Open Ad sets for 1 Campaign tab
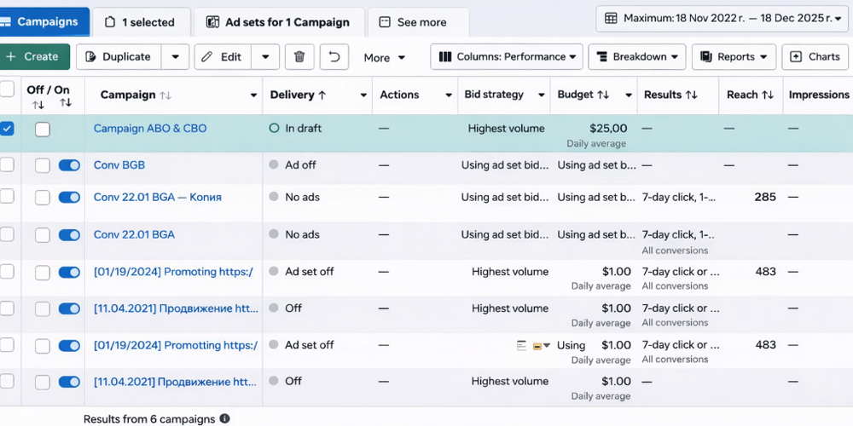 click(x=279, y=22)
